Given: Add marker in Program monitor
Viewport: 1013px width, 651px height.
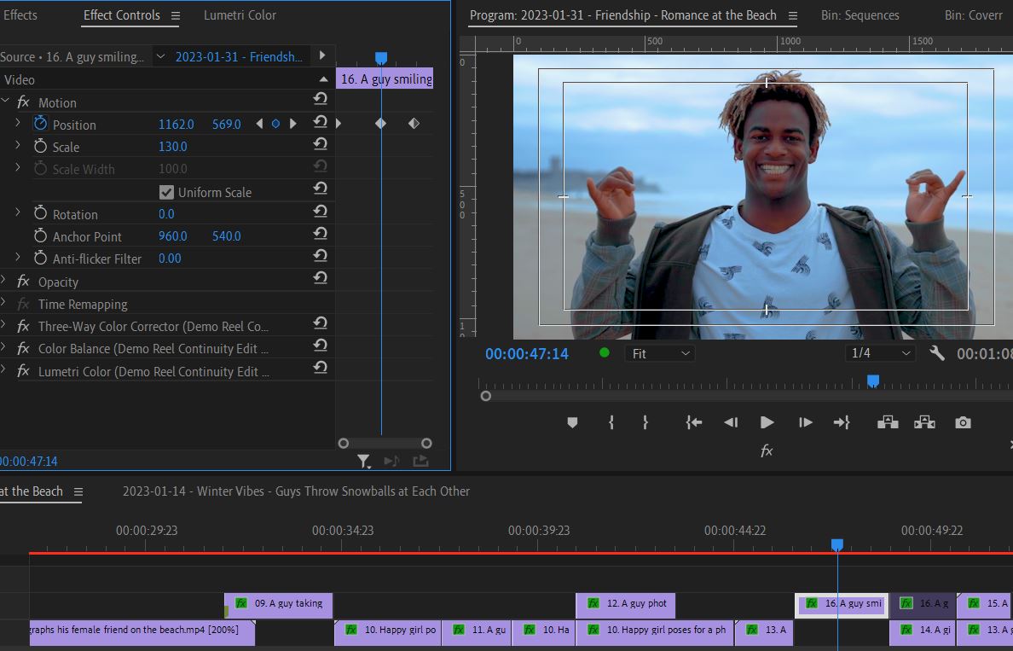Looking at the screenshot, I should (x=572, y=423).
